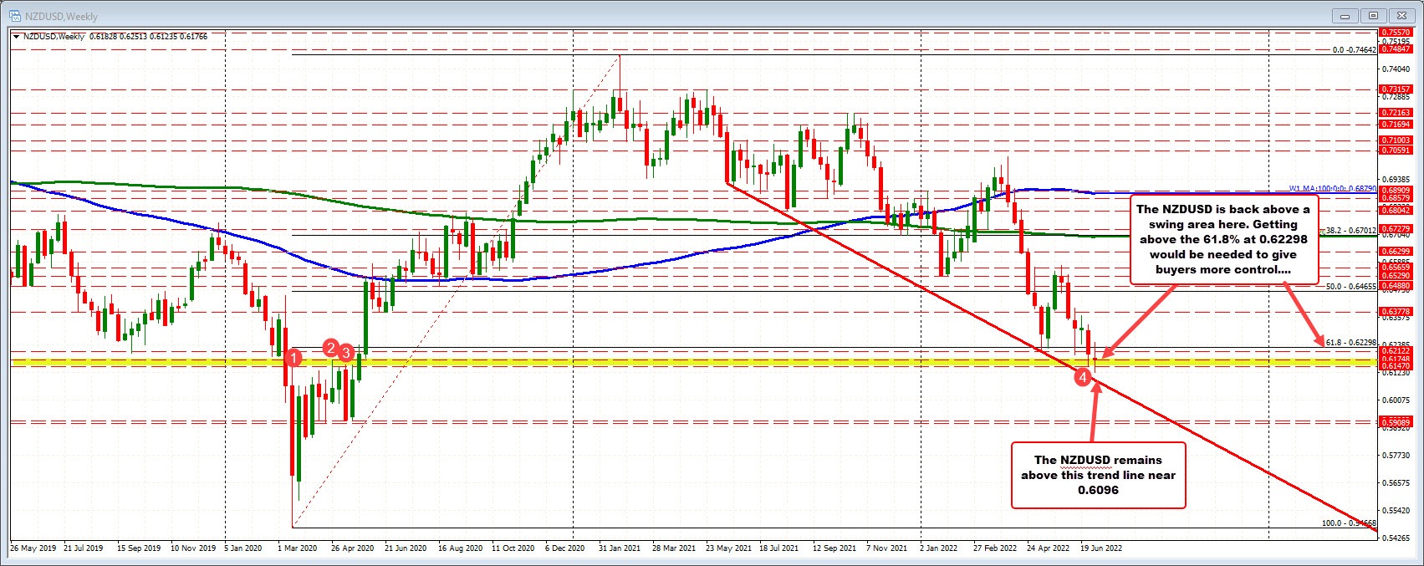The image size is (1424, 566).
Task: Expand the NZDUSD,Weekly dropdown triangle
Action: pyautogui.click(x=16, y=37)
